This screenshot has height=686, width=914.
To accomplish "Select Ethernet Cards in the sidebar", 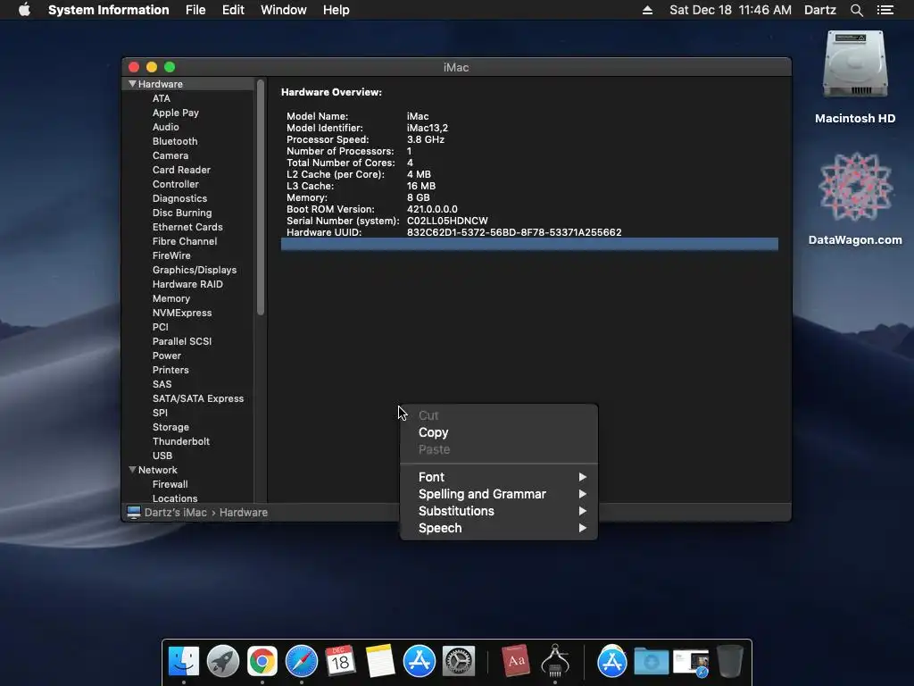I will (187, 227).
